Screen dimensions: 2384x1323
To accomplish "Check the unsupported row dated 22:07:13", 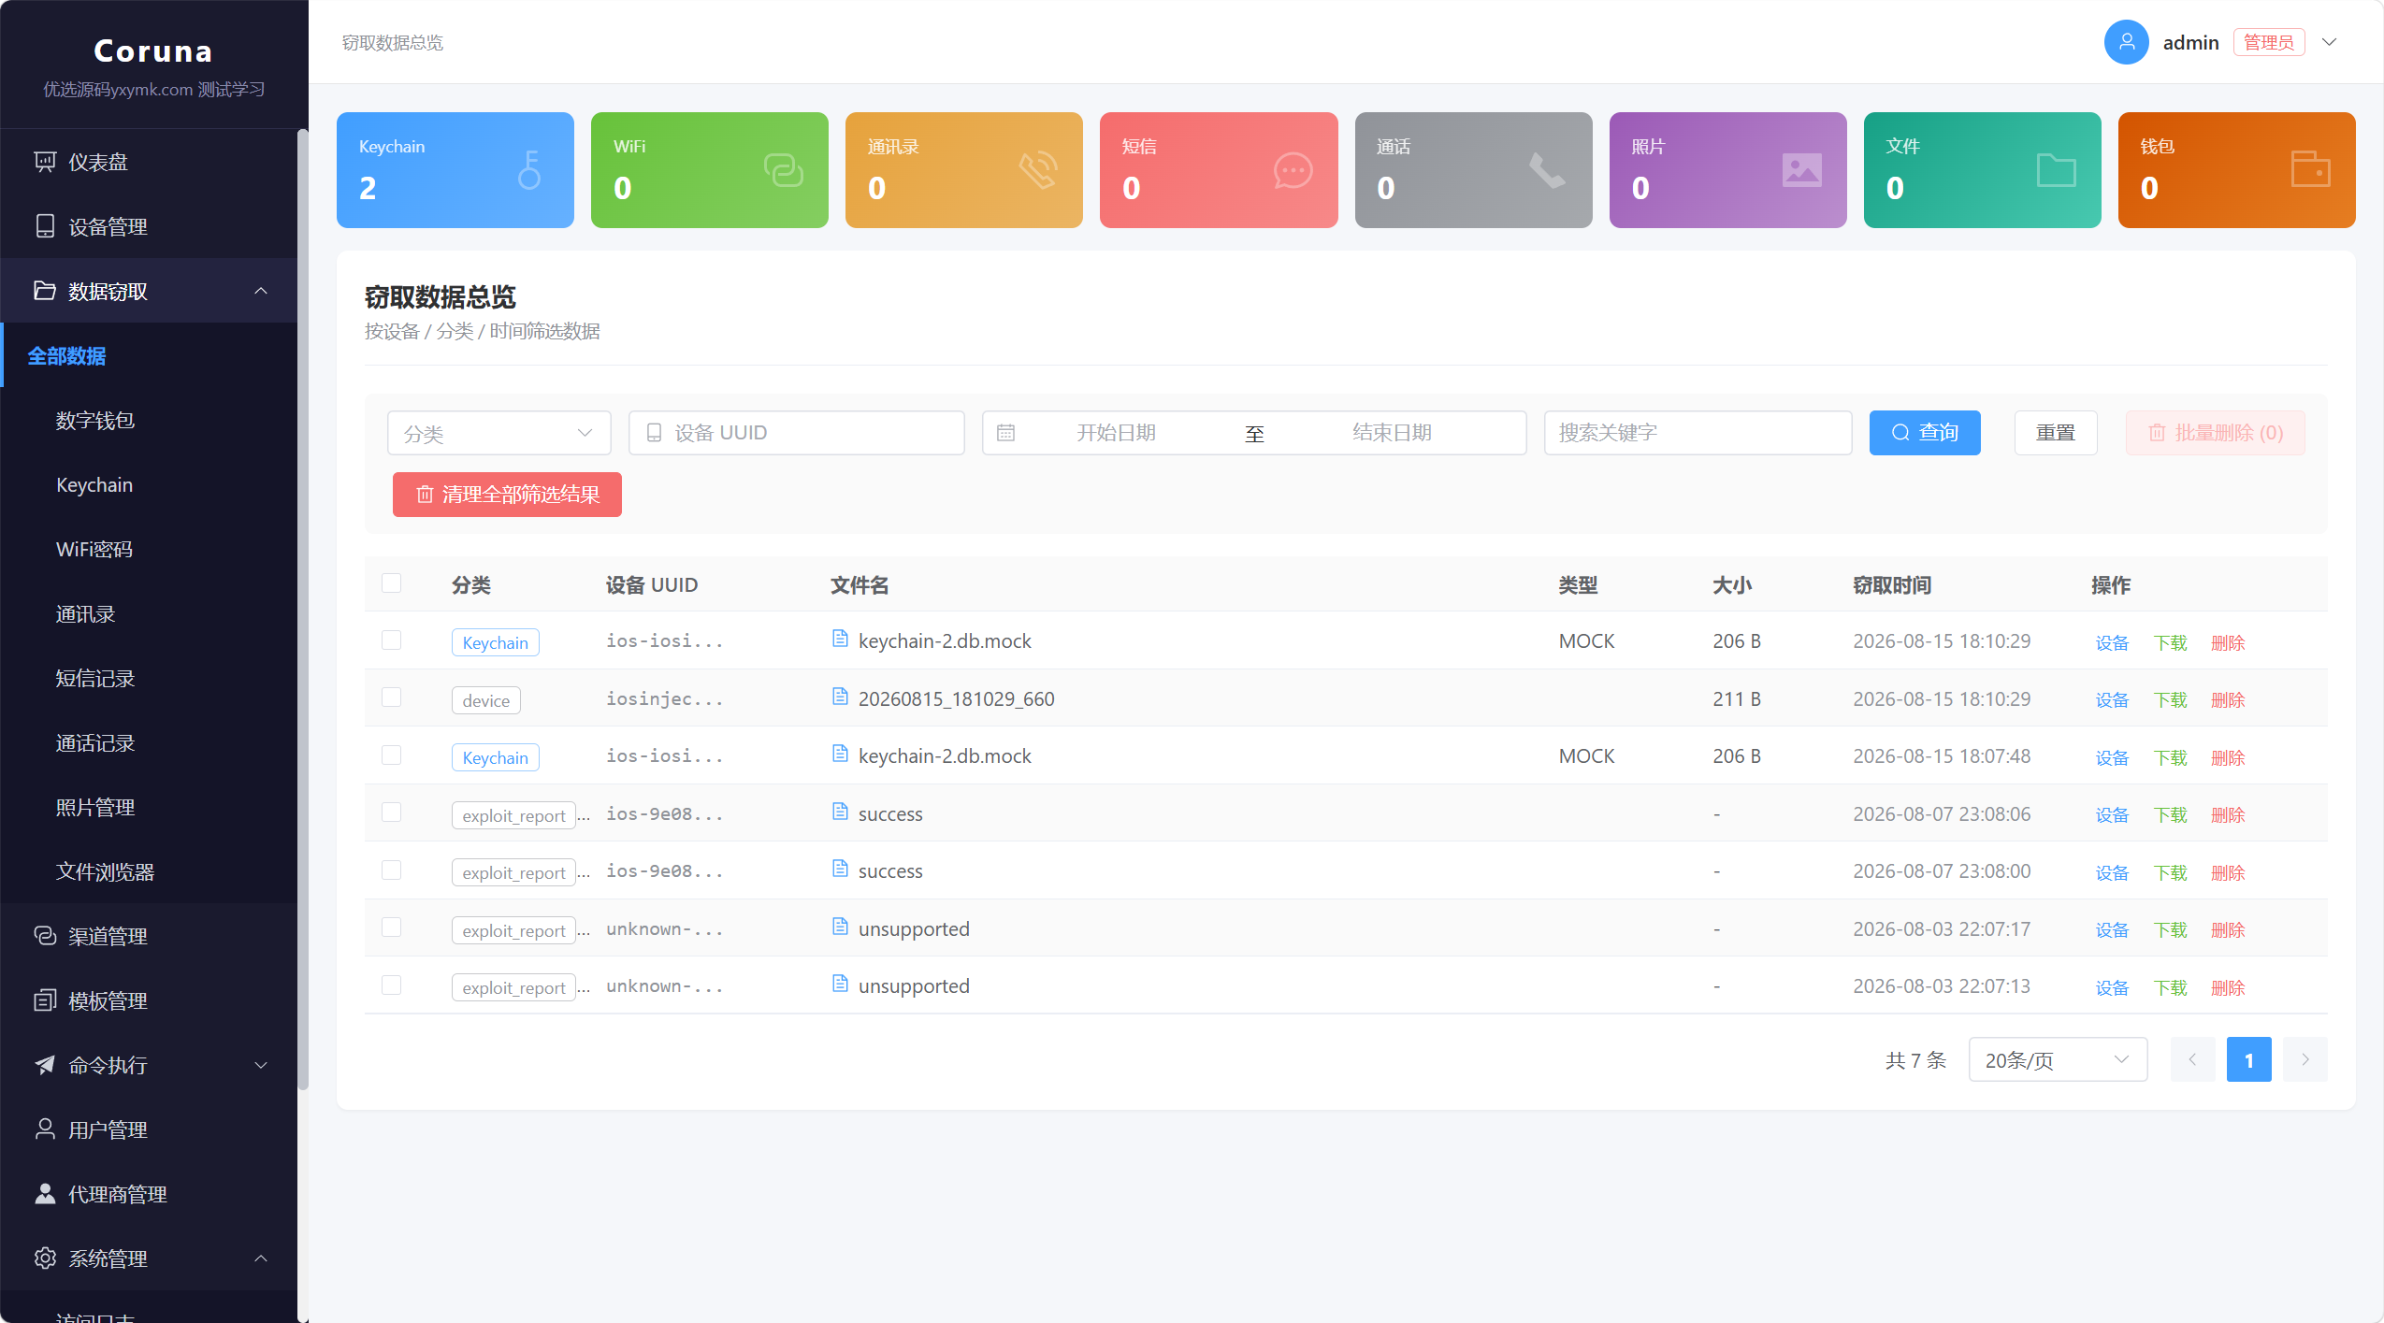I will pos(391,985).
